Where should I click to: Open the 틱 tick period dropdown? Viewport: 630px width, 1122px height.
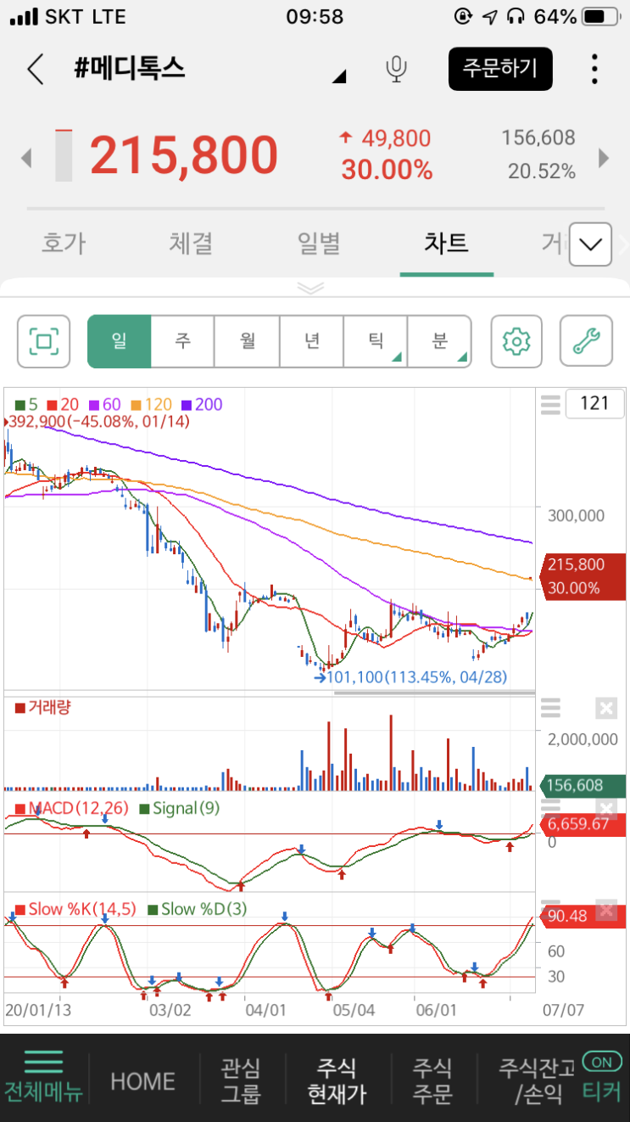pyautogui.click(x=376, y=342)
